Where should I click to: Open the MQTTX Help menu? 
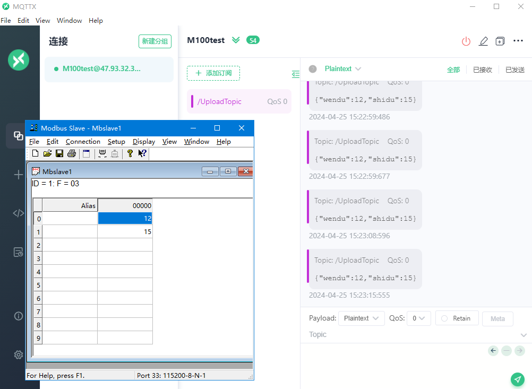(x=96, y=20)
